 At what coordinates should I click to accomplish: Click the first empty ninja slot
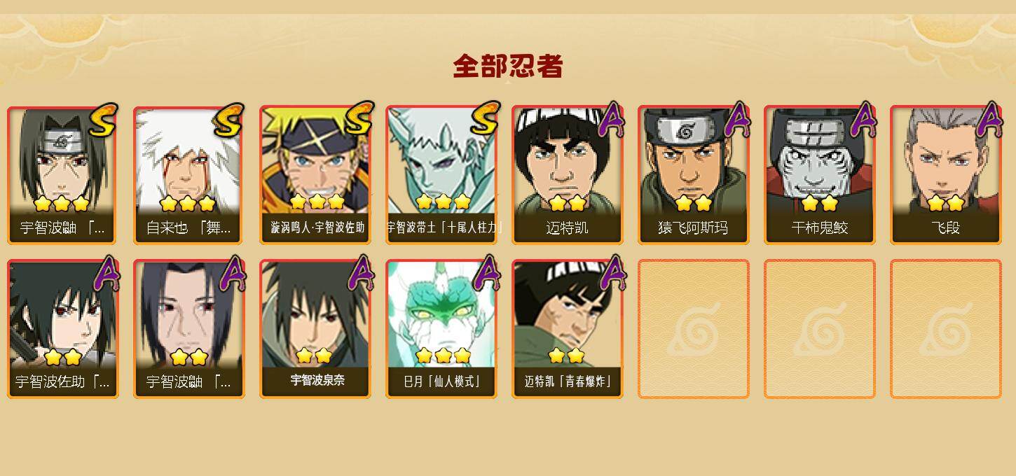(x=694, y=329)
